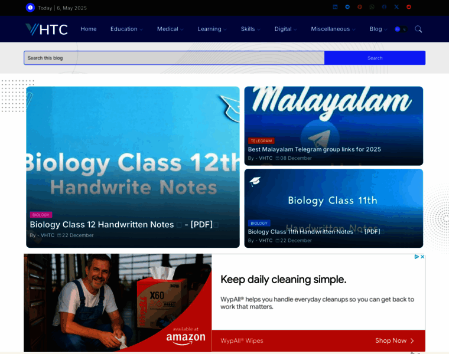Expand the Digital dropdown menu
449x354 pixels.
pos(285,29)
